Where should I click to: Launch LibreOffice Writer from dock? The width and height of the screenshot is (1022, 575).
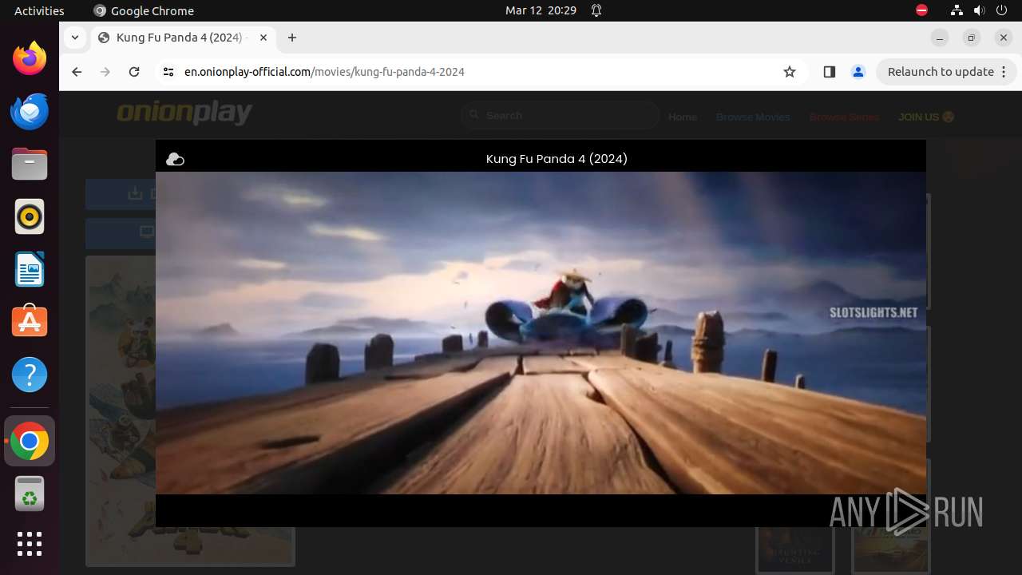click(x=30, y=270)
